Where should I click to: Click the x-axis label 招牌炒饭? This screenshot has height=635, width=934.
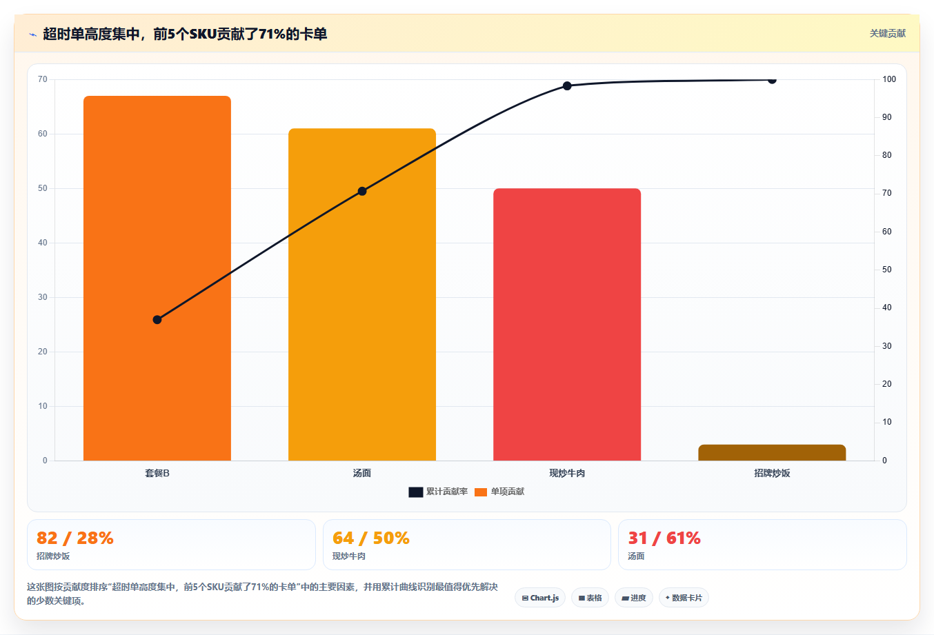772,473
